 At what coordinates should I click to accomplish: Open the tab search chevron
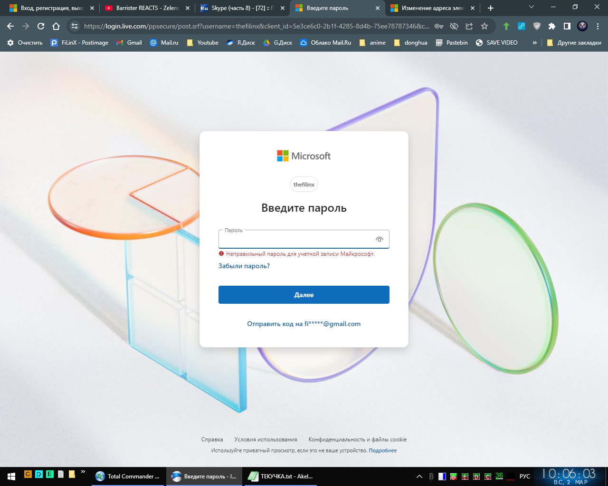pyautogui.click(x=532, y=7)
